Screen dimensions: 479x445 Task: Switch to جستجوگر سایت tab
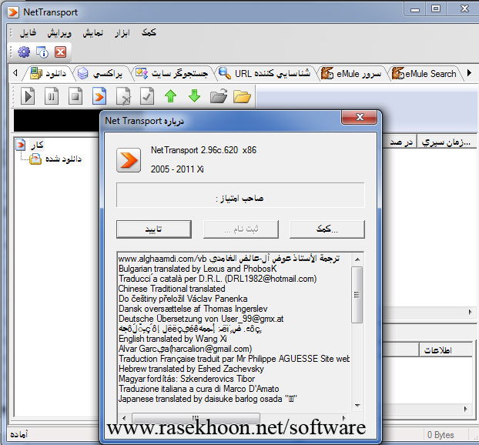[172, 74]
